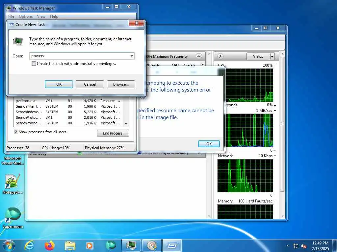Select the SearchIndexe... process row

[69, 112]
